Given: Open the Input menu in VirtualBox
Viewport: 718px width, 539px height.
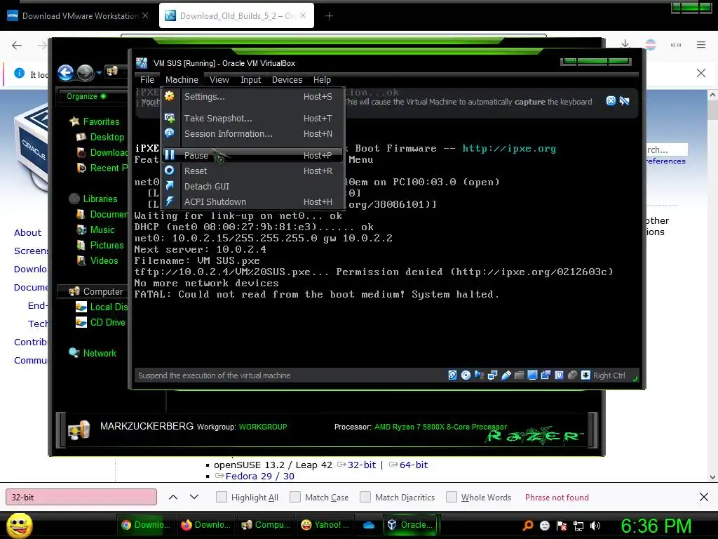Looking at the screenshot, I should pos(250,80).
